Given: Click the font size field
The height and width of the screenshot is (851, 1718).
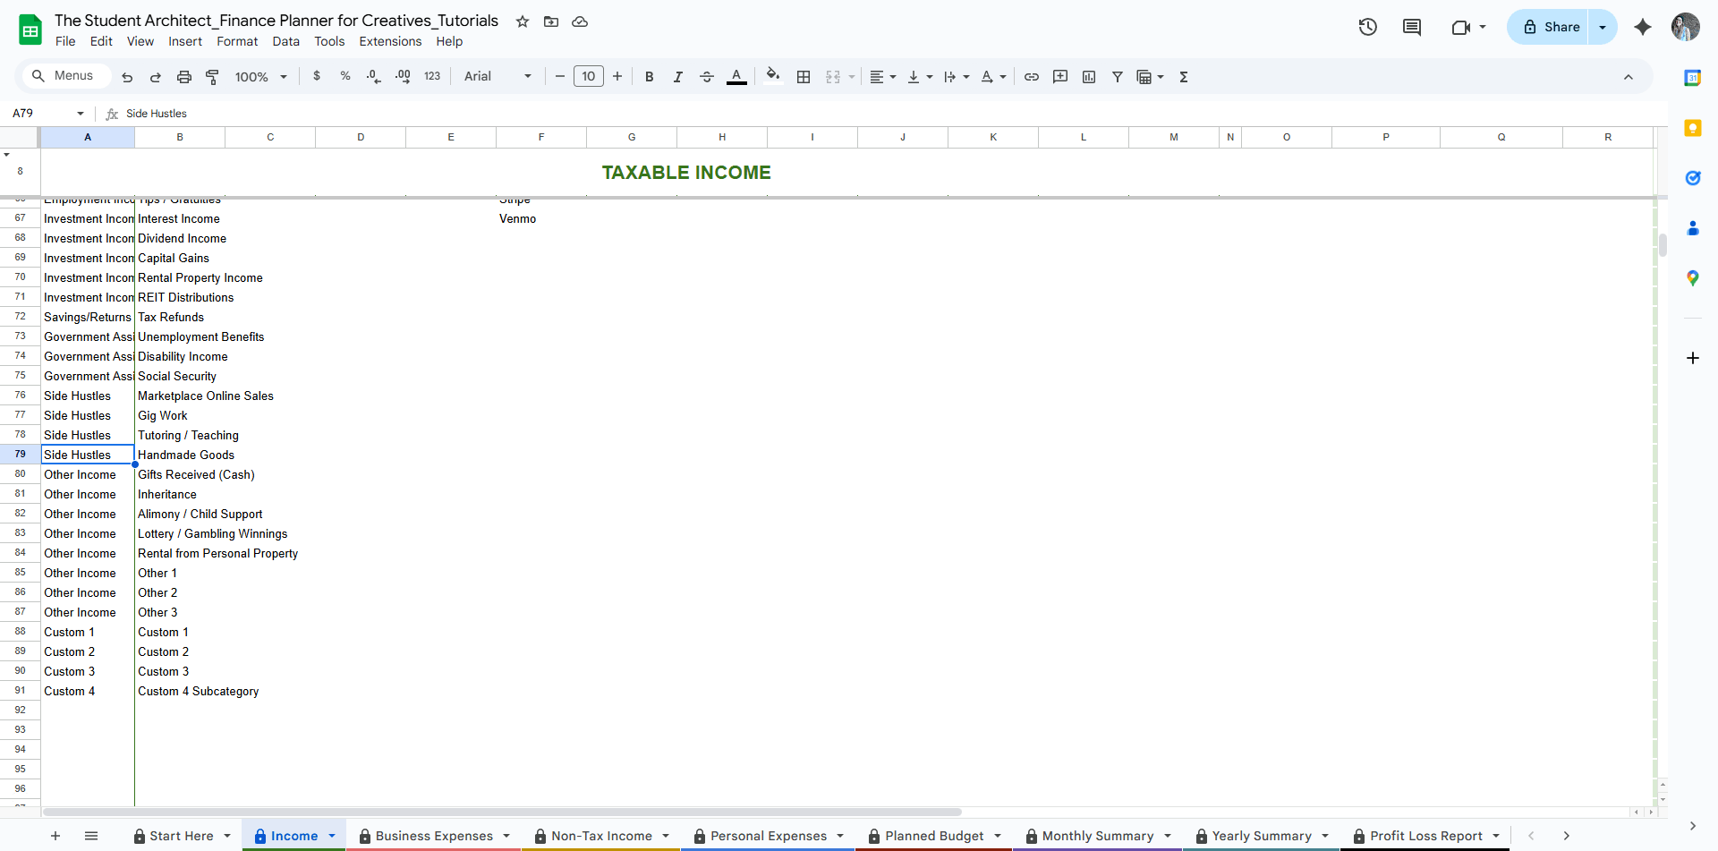Looking at the screenshot, I should pyautogui.click(x=589, y=77).
